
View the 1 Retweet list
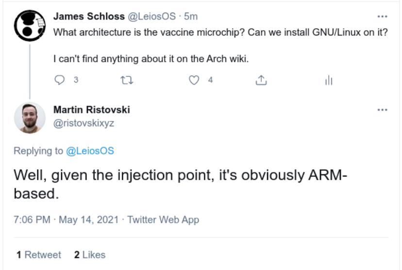(39, 255)
